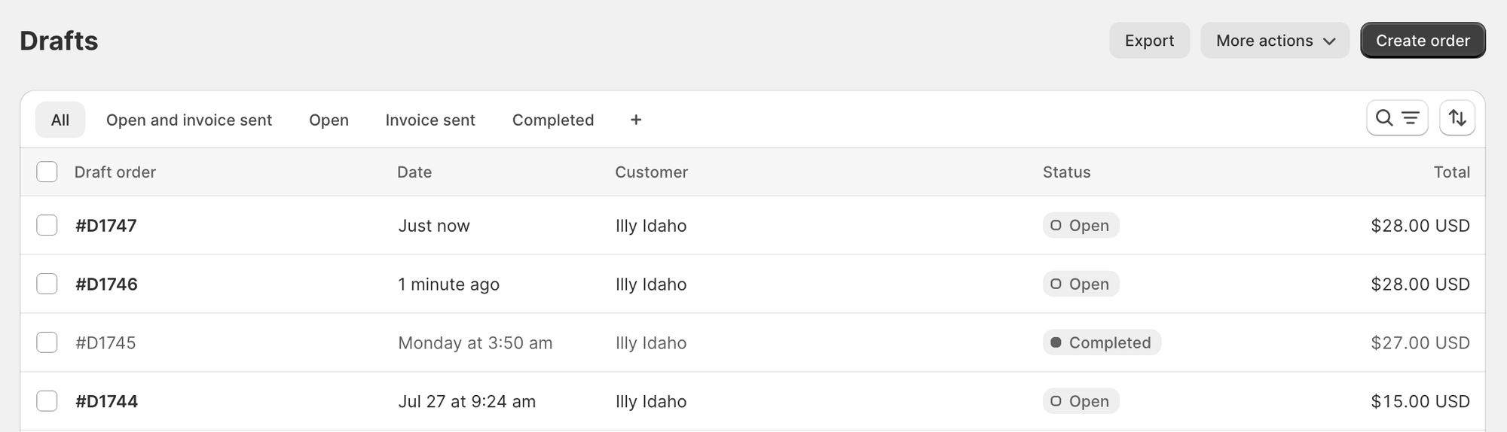Click the Open status badge for #D1746

click(1081, 284)
